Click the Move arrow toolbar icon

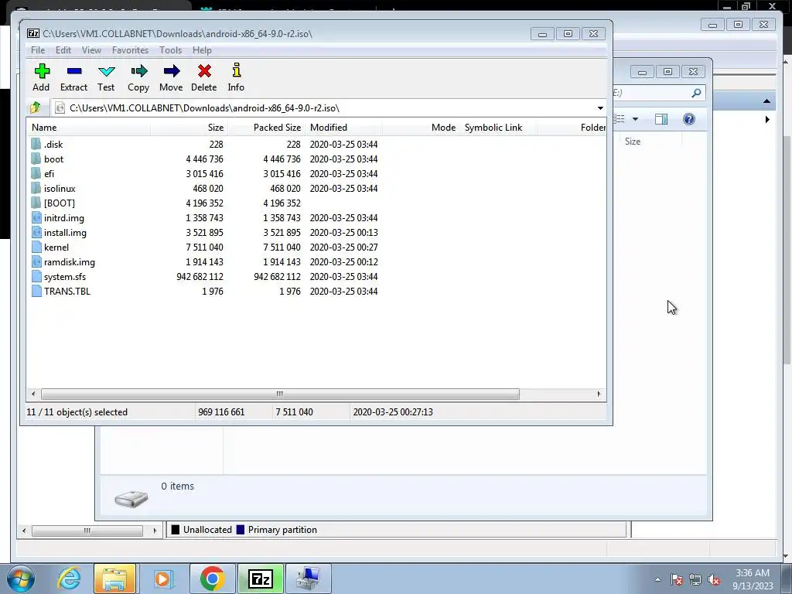pyautogui.click(x=171, y=70)
